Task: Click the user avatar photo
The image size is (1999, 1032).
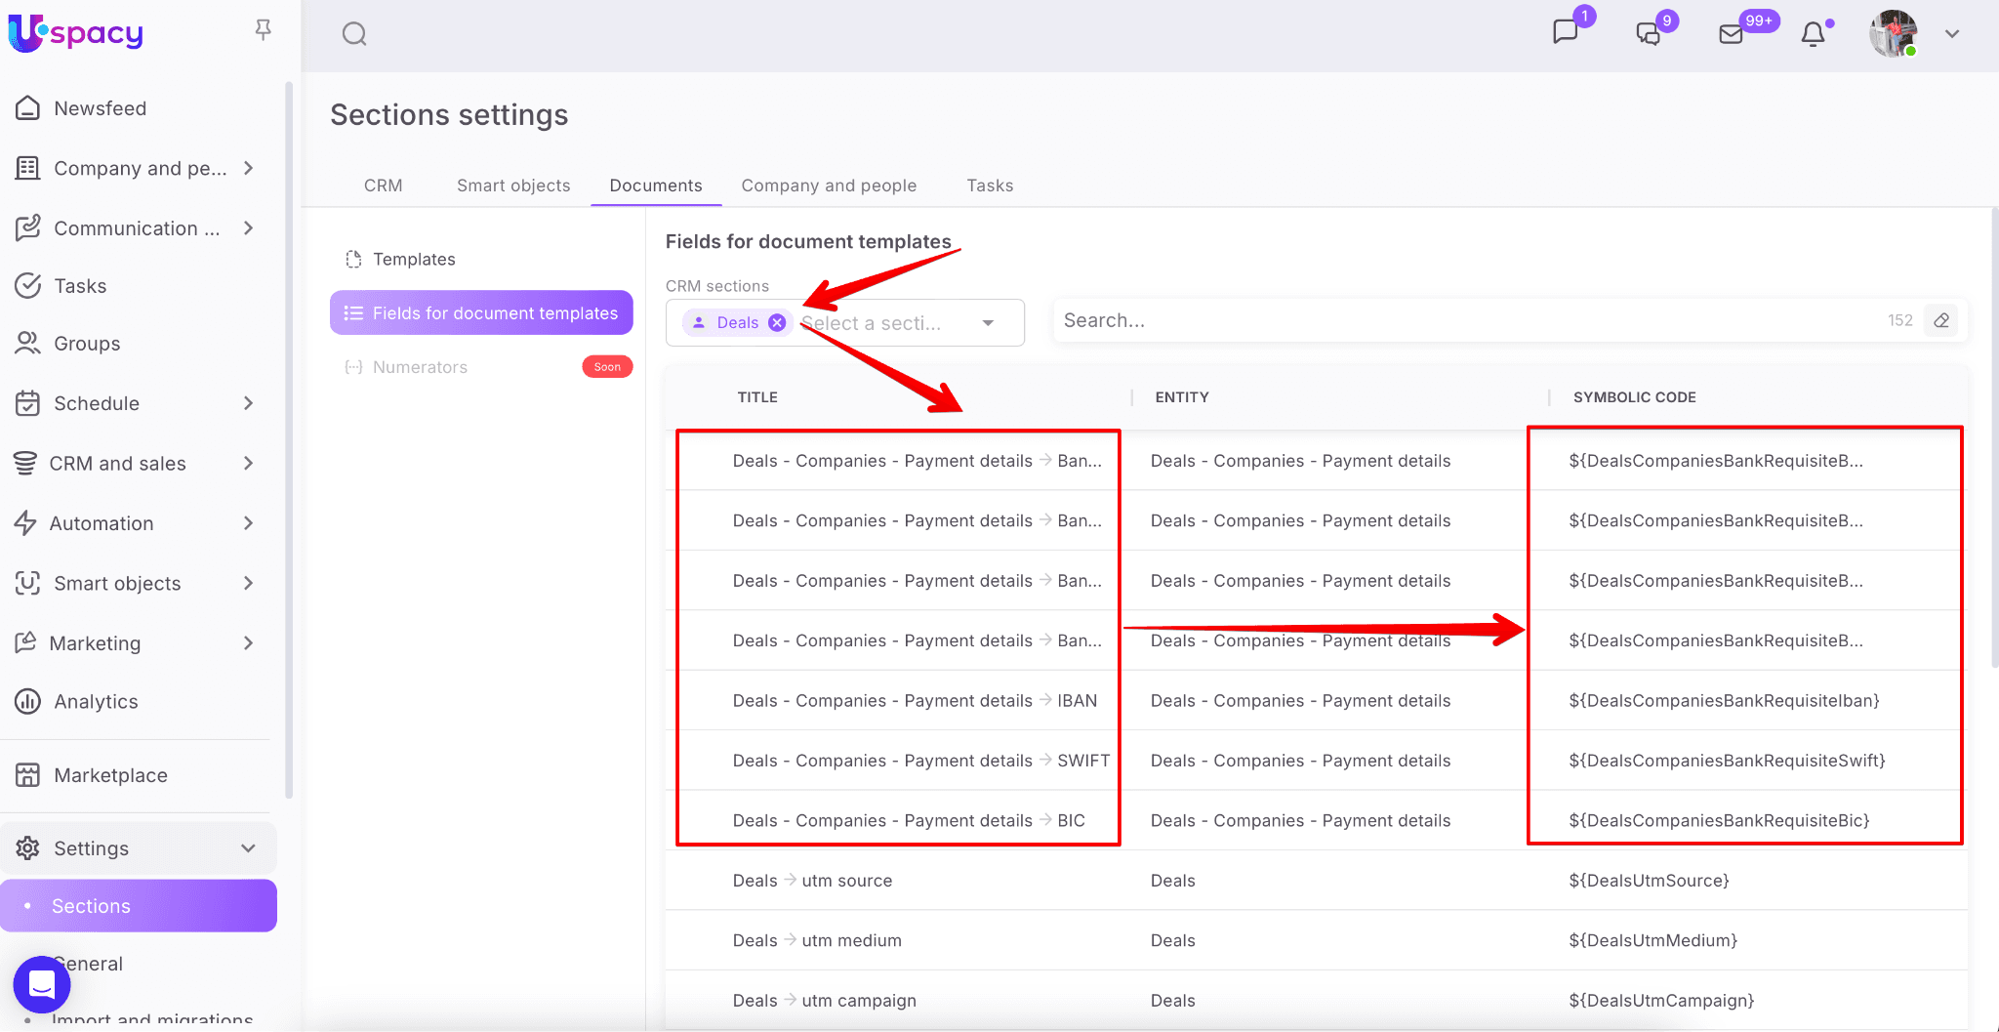Action: click(1893, 34)
